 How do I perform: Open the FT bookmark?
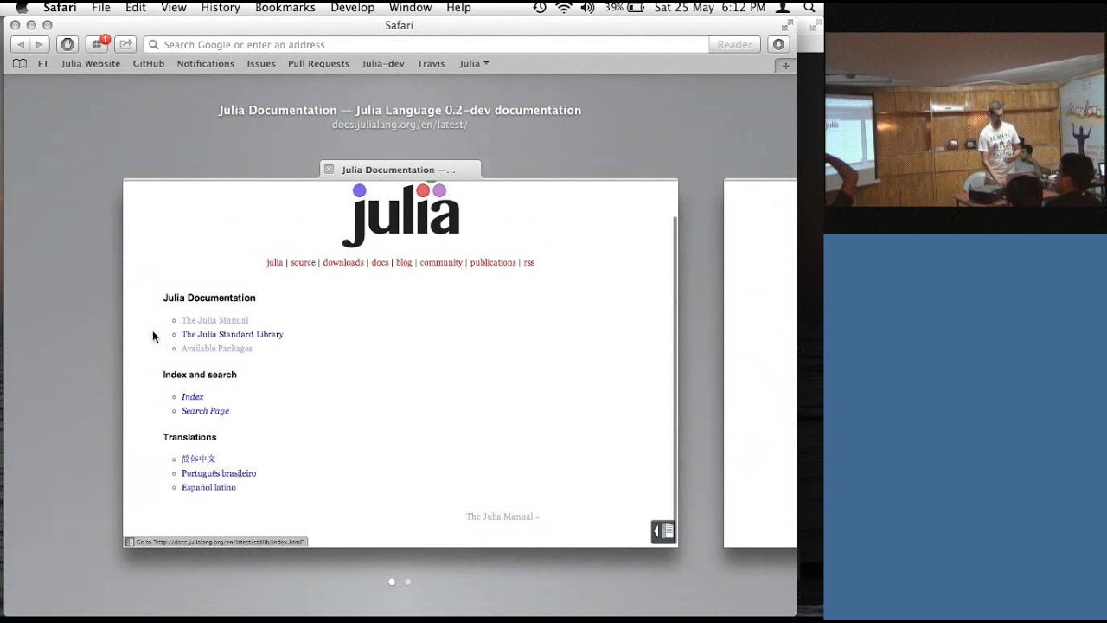43,64
